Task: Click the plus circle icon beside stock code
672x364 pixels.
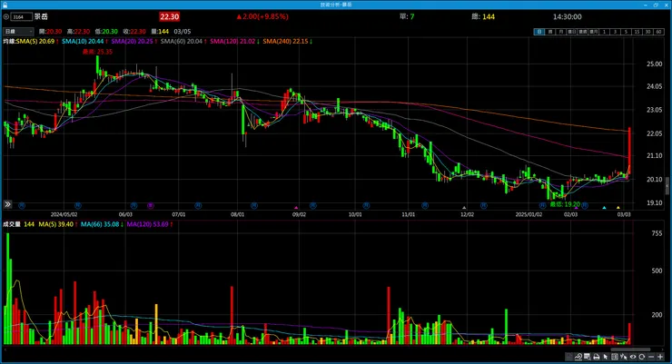Action: pos(6,16)
